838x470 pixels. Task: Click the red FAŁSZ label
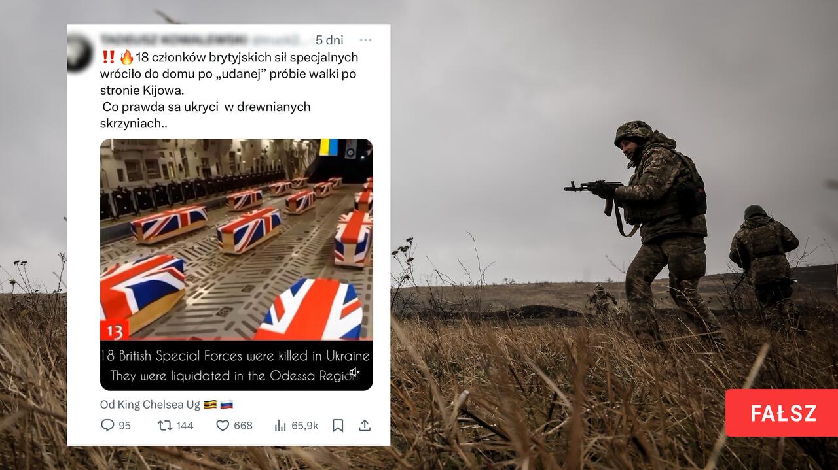782,413
